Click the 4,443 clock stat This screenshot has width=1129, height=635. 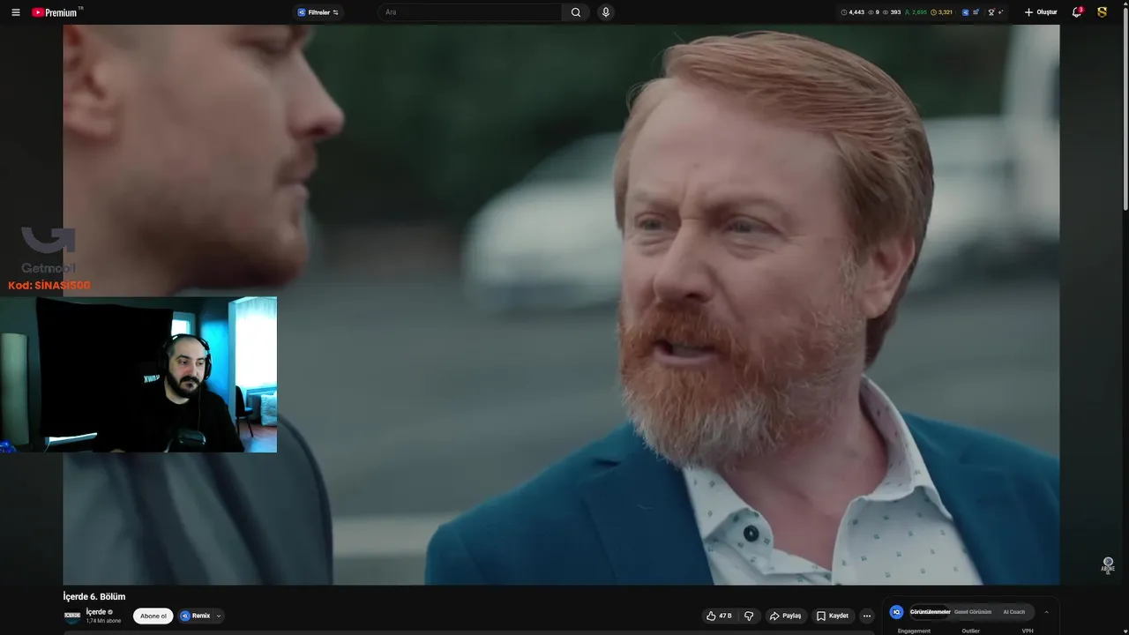(852, 12)
